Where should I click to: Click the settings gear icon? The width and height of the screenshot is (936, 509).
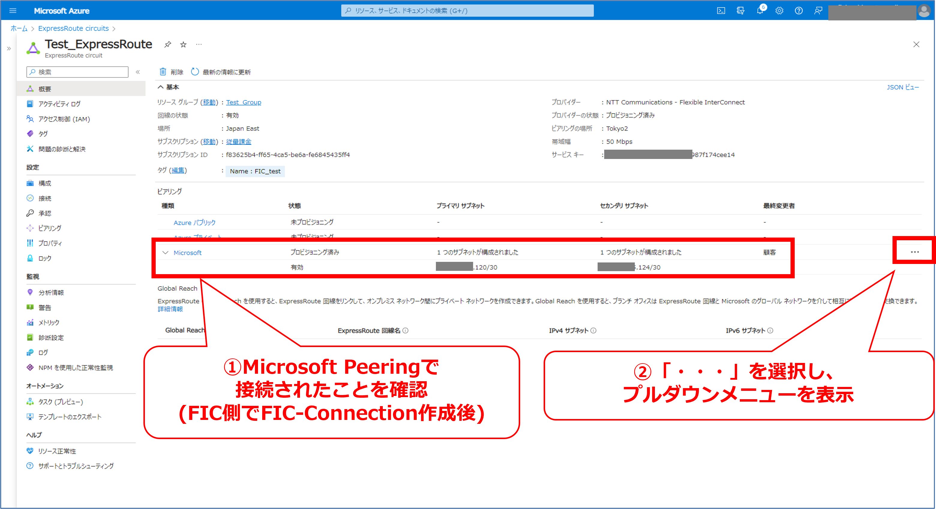pos(779,10)
